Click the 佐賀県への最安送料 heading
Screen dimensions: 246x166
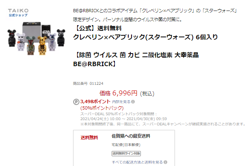point(131,136)
